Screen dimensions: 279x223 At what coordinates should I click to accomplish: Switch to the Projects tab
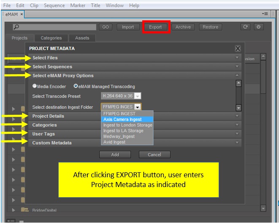coord(19,38)
